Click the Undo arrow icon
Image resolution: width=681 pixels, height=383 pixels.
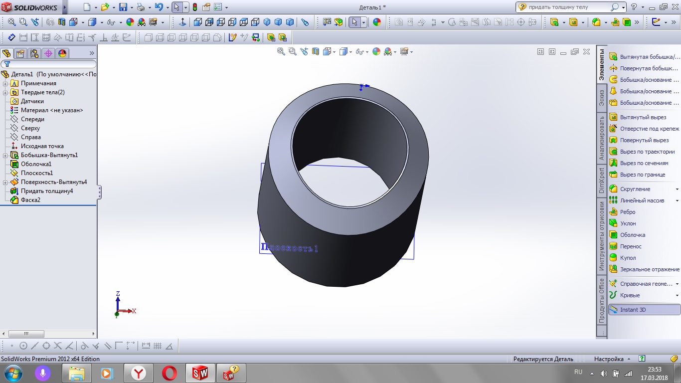tap(159, 7)
